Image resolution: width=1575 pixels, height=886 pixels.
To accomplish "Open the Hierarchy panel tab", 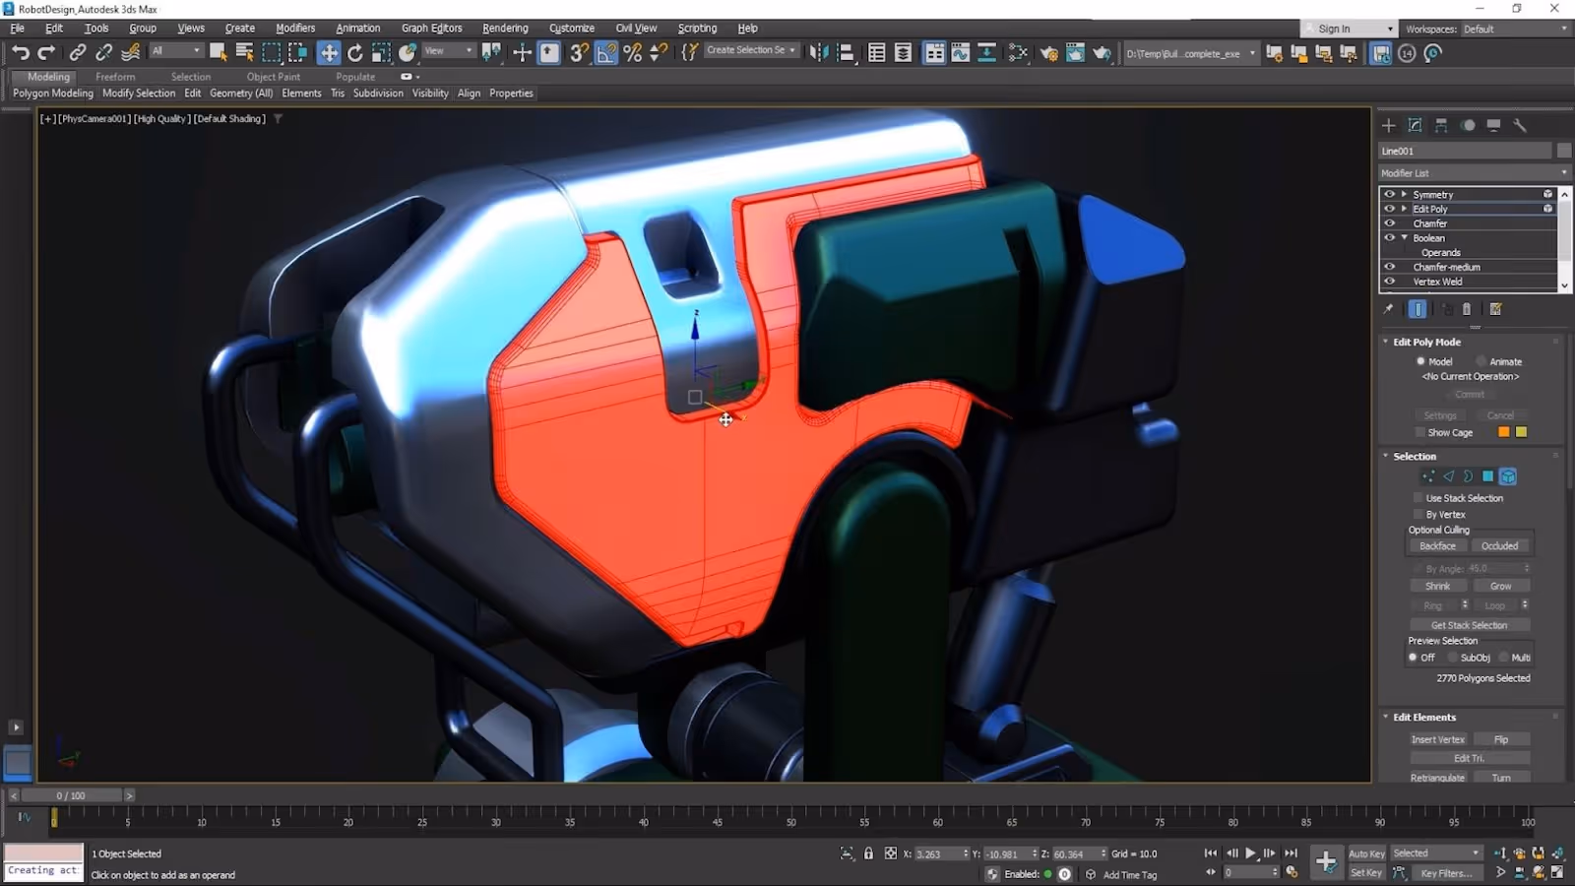I will (x=1441, y=125).
